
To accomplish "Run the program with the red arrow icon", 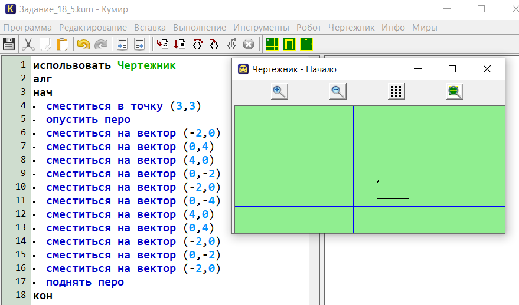I will click(x=162, y=44).
